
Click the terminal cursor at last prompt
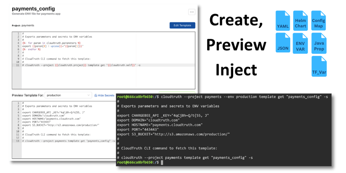pos(162,163)
